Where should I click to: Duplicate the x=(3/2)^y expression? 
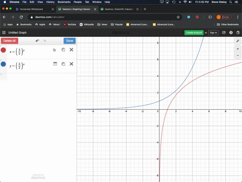click(63, 50)
